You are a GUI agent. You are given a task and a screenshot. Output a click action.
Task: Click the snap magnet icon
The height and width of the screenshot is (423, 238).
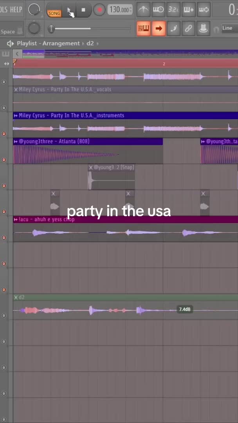[216, 29]
